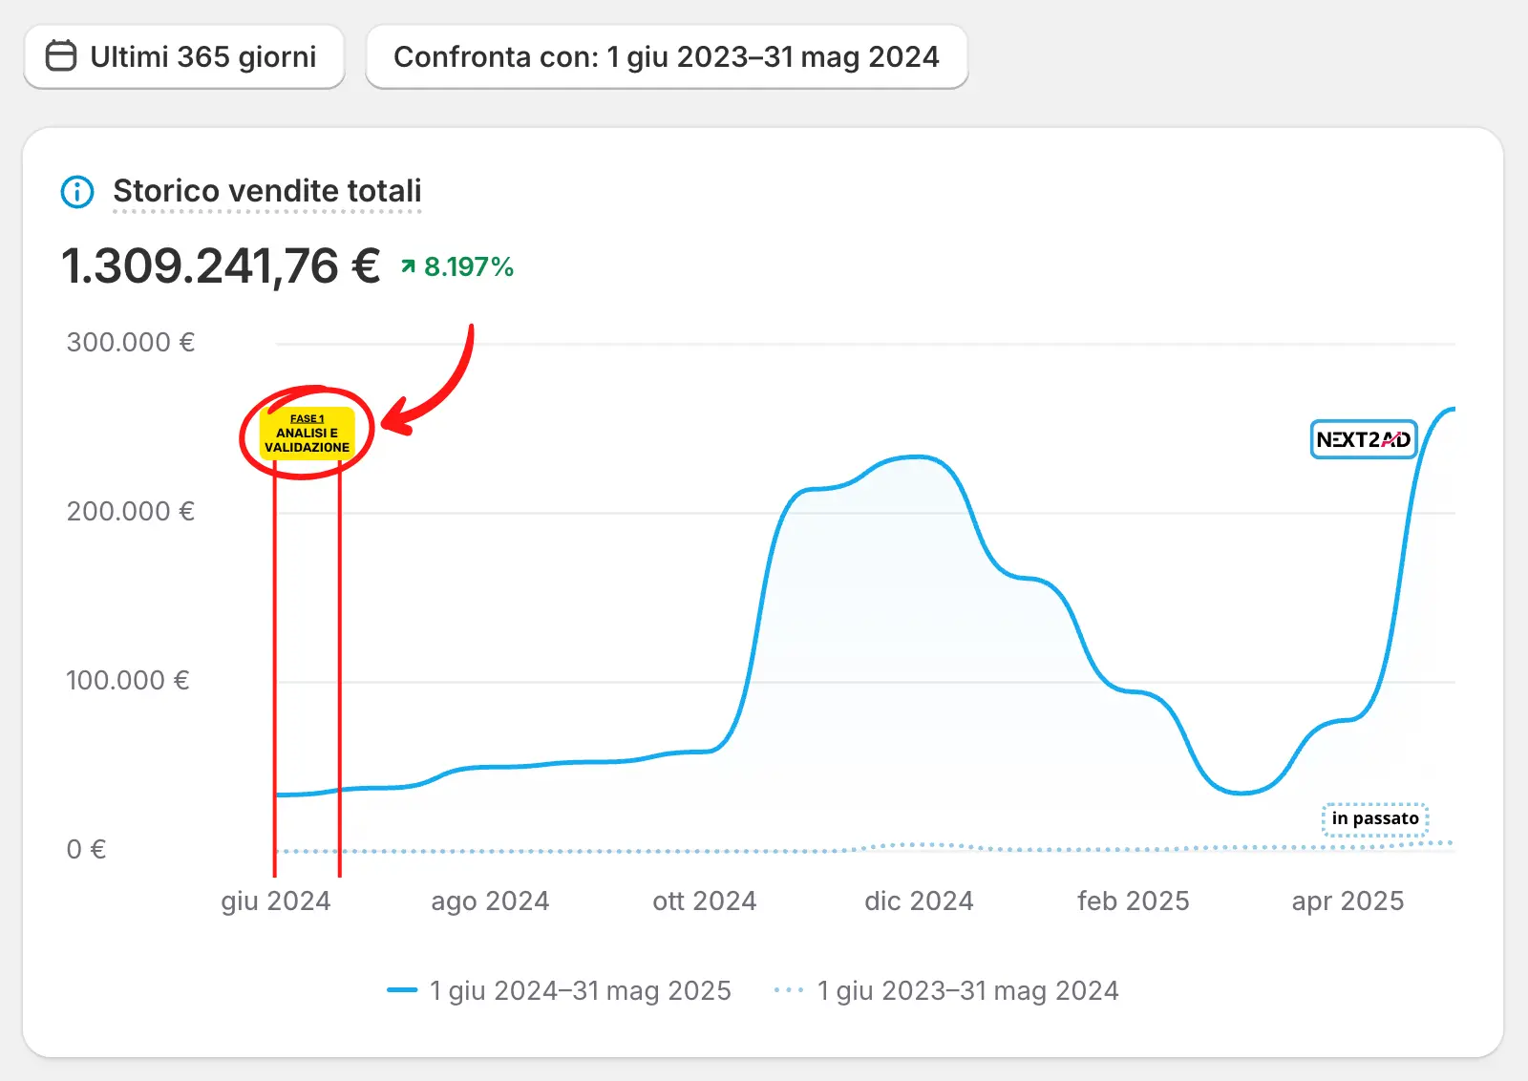Select the giu 2024 x-axis label

pos(276,901)
